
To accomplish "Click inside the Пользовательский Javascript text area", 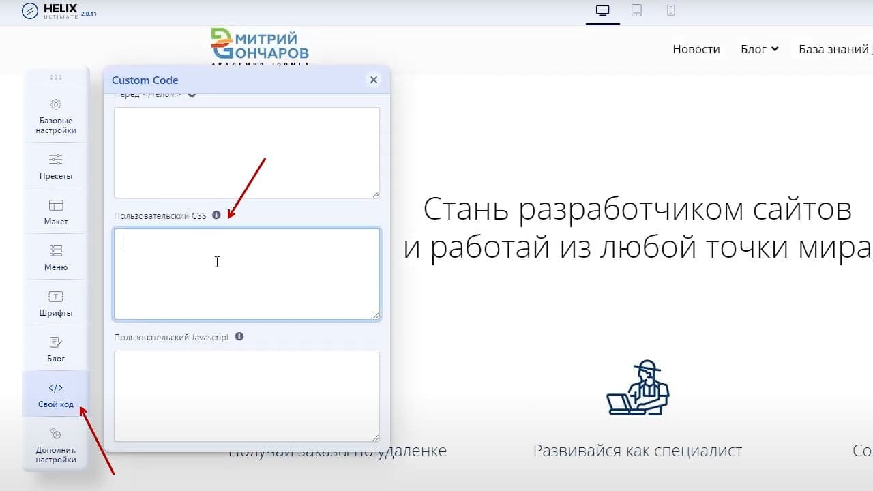I will (247, 396).
